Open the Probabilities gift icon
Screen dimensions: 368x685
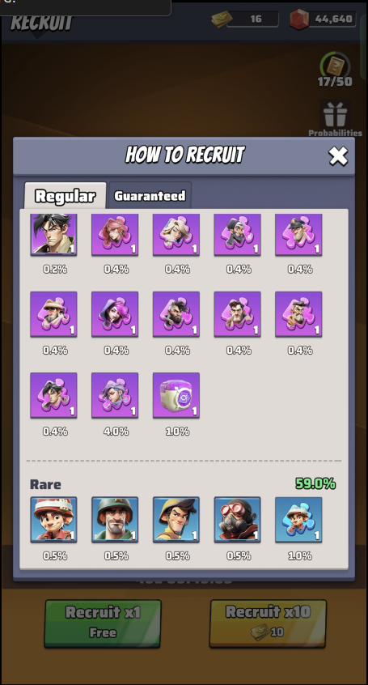[335, 116]
